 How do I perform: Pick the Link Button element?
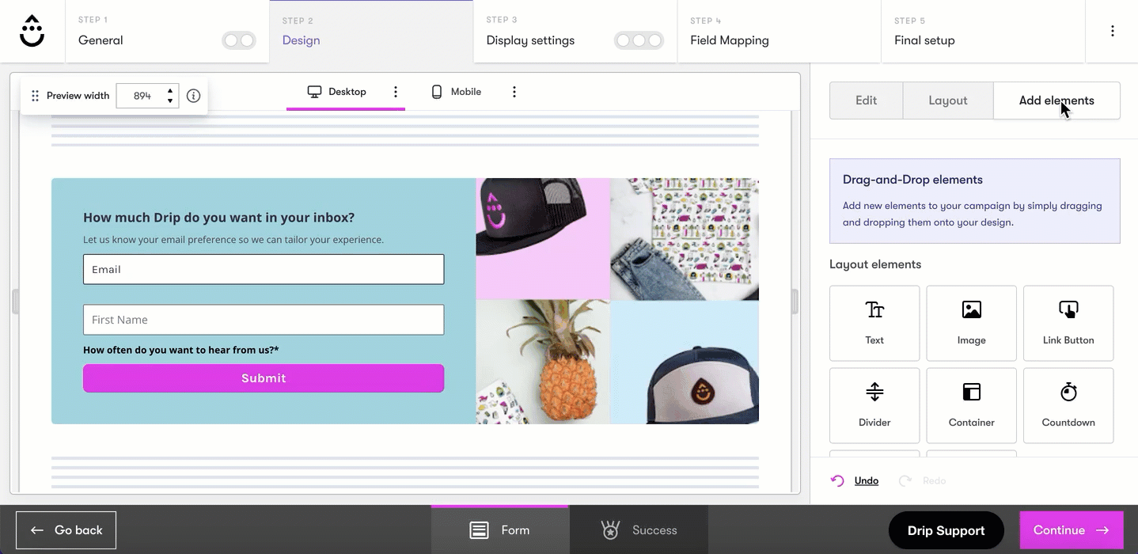point(1068,323)
